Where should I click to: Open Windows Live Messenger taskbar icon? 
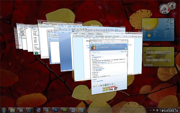[x=47, y=110]
